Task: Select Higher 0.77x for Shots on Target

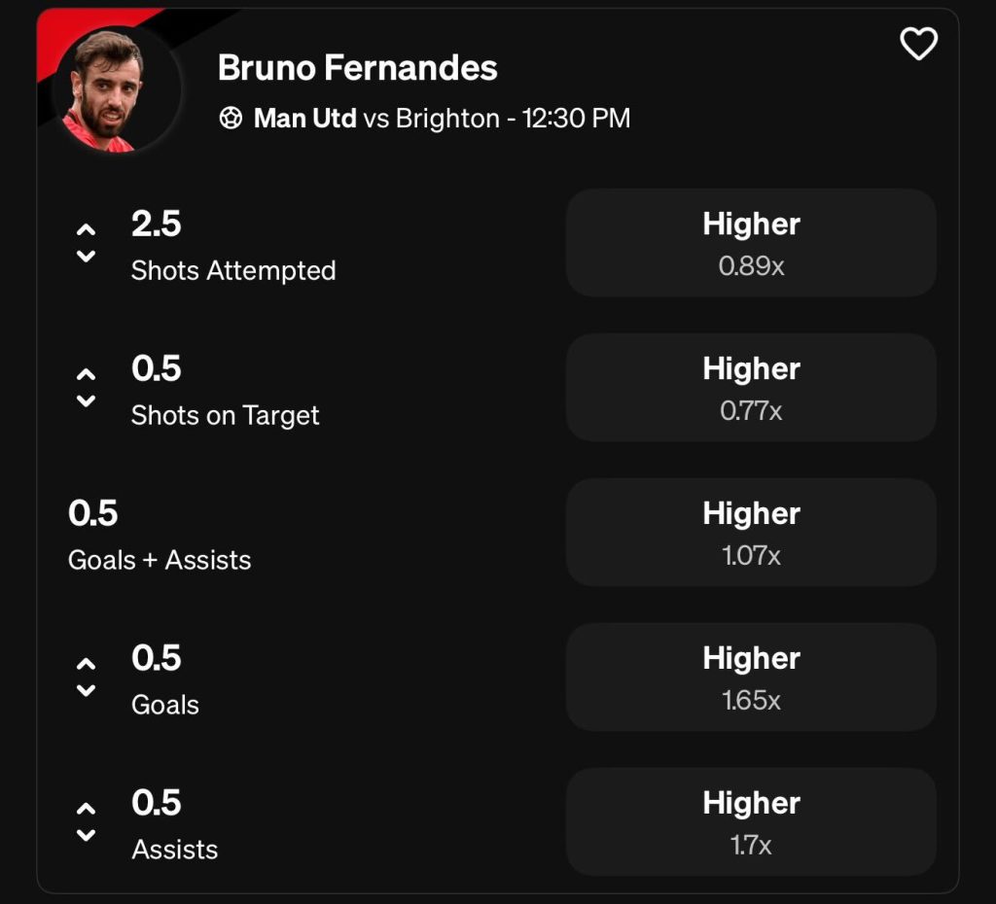Action: tap(751, 388)
